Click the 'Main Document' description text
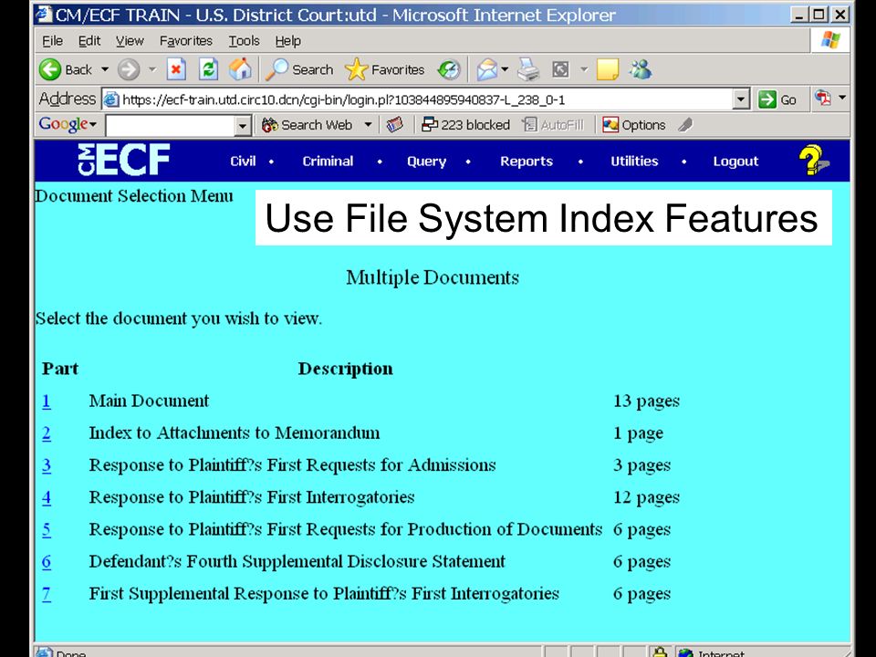The width and height of the screenshot is (876, 657). (149, 401)
